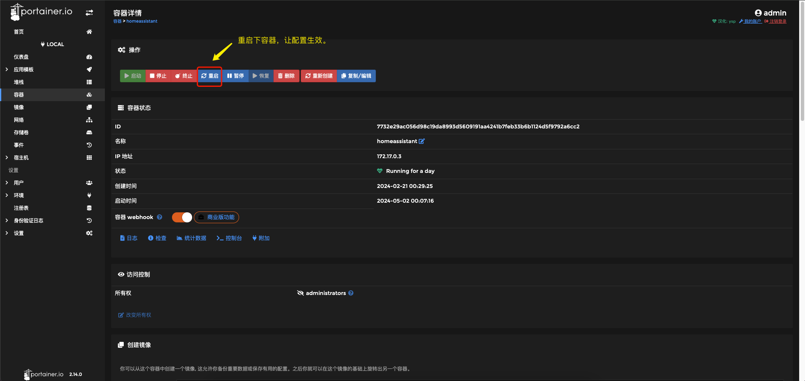Click the gears icon for 设置
This screenshot has height=381, width=805.
tap(89, 233)
